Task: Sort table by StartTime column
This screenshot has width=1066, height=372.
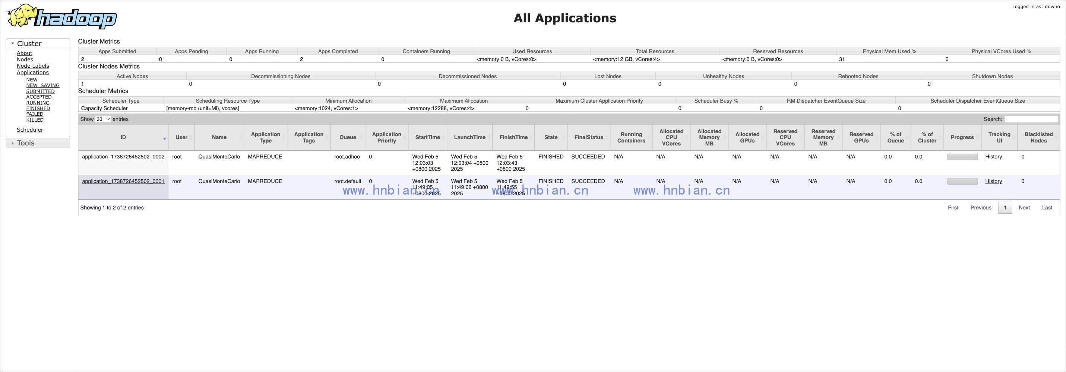Action: 427,137
